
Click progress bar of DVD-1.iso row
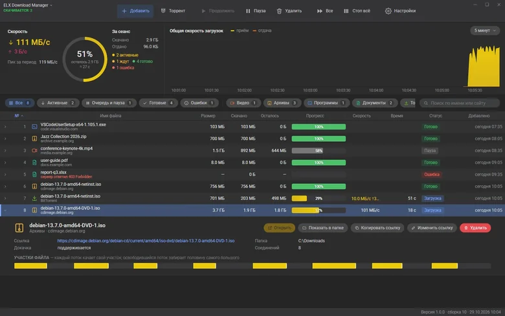(319, 210)
